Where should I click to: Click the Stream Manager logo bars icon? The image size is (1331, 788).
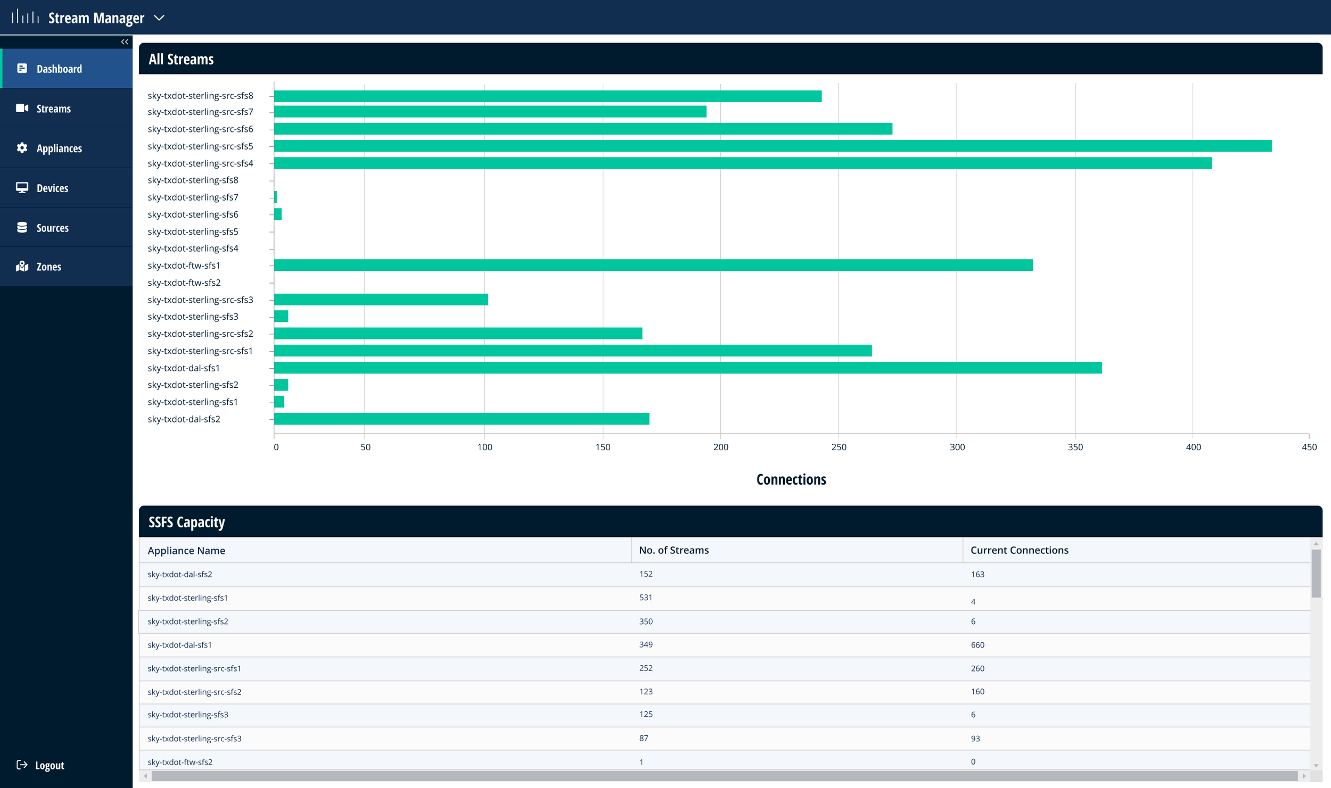(25, 17)
